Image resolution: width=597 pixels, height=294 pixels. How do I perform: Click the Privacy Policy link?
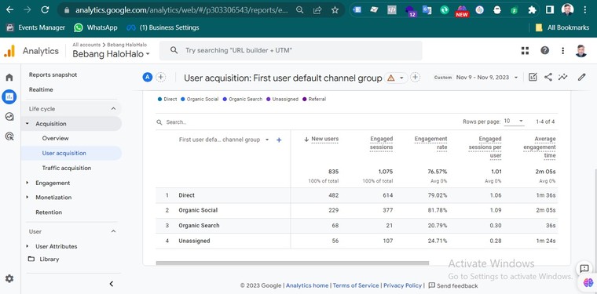[x=402, y=285]
